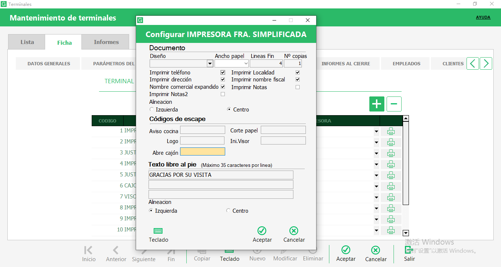501x267 pixels.
Task: Click the green minus remove-row icon
Action: (x=394, y=104)
